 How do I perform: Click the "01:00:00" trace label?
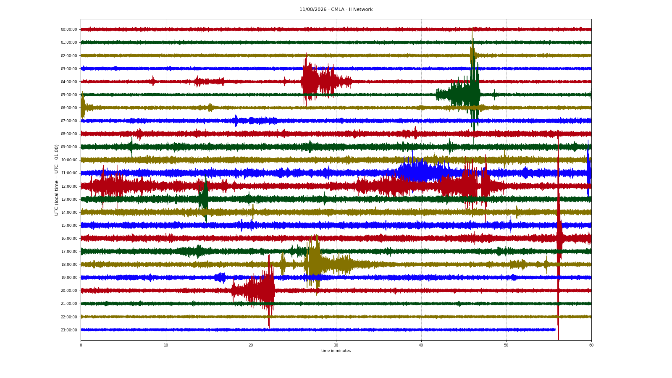pyautogui.click(x=69, y=42)
